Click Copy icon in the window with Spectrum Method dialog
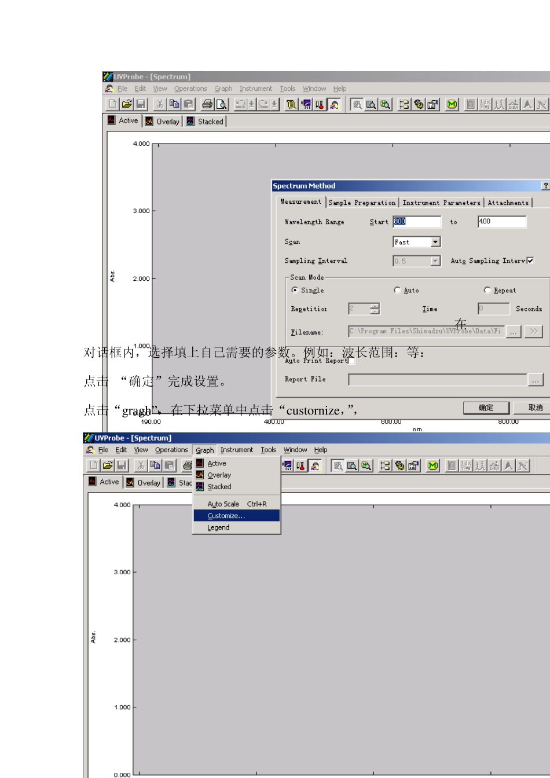This screenshot has height=778, width=550. tap(174, 104)
